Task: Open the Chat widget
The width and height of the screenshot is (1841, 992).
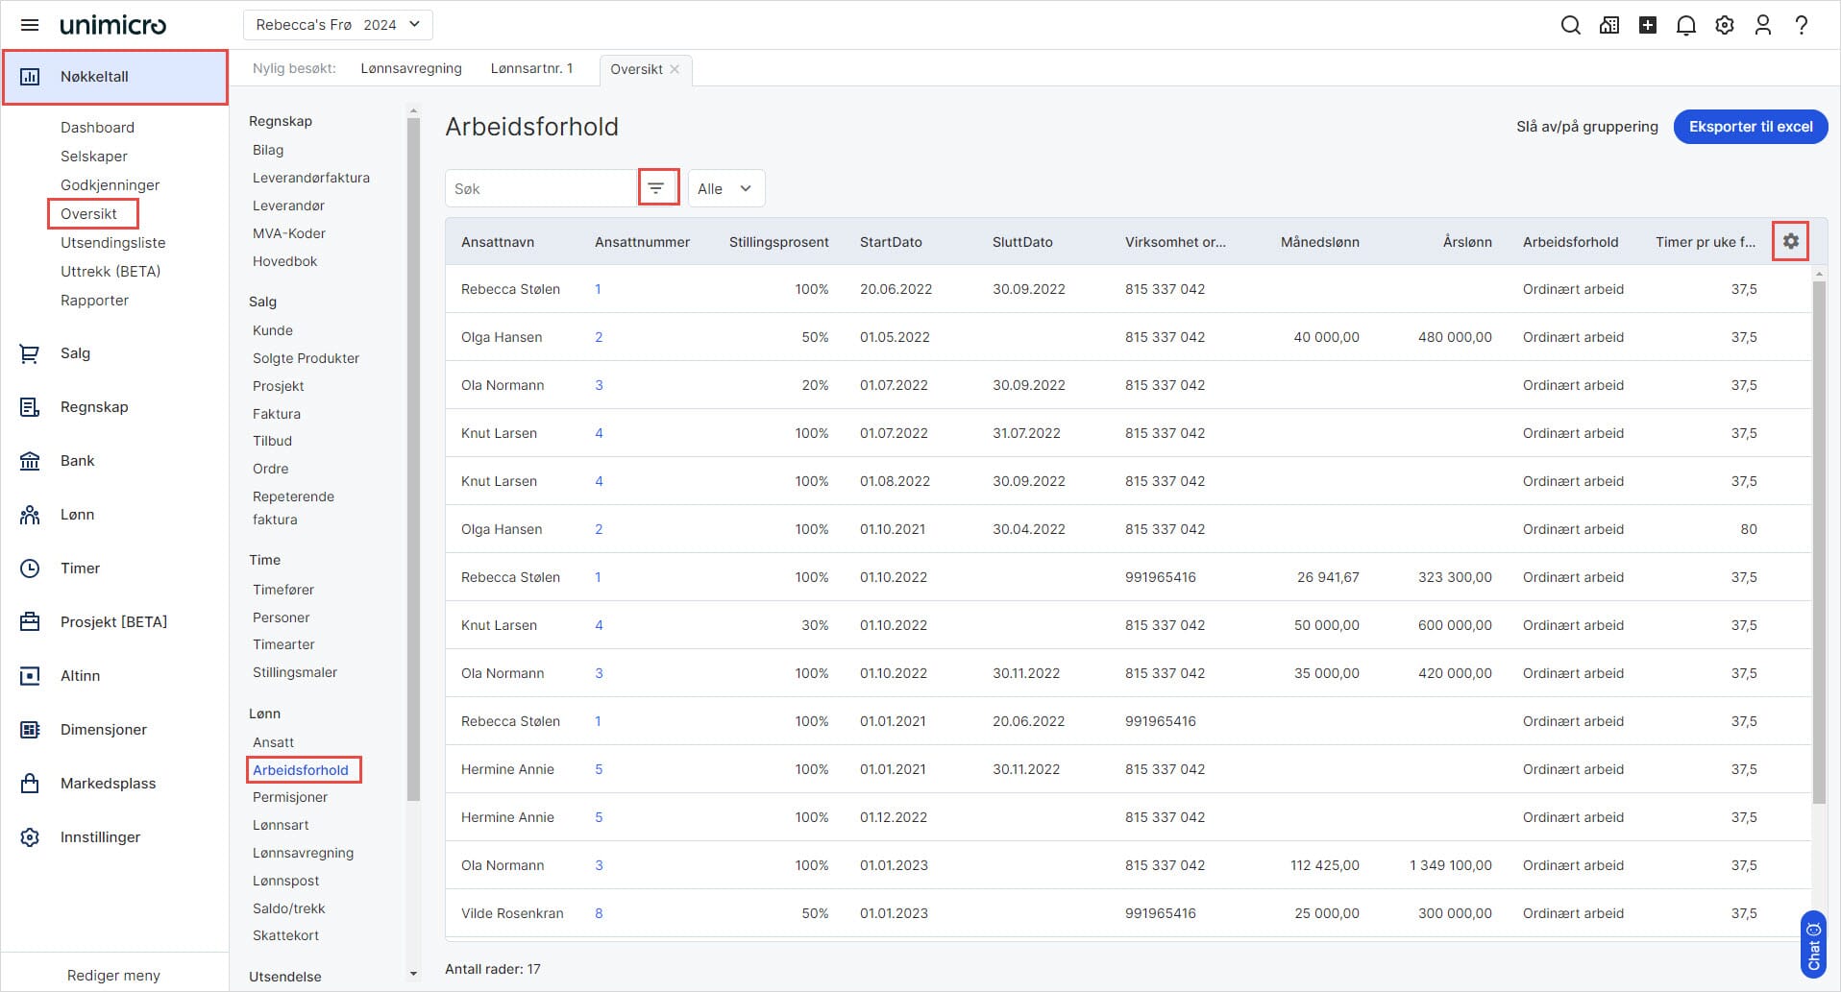Action: click(x=1813, y=945)
